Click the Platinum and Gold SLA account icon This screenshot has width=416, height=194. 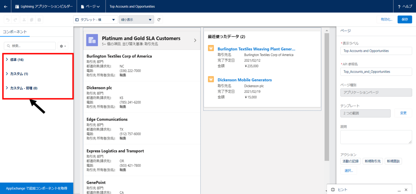[92, 40]
